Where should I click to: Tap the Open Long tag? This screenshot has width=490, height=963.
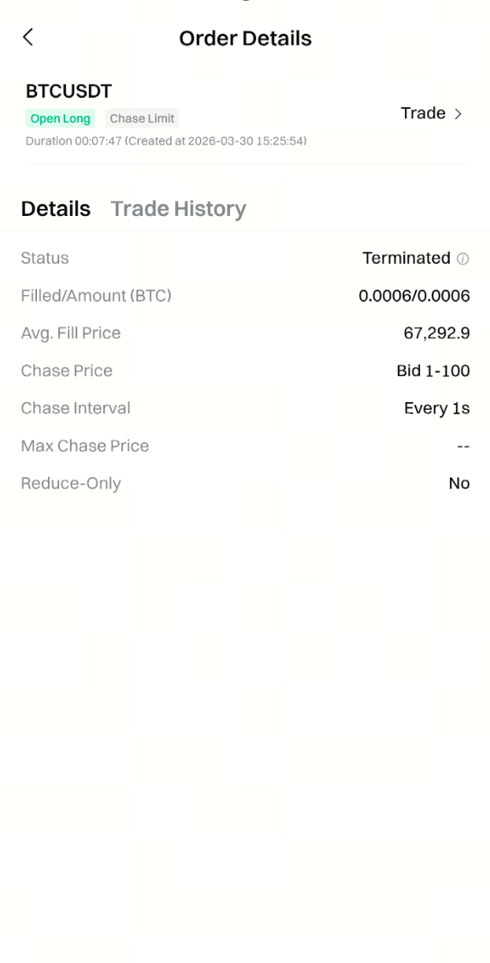tap(60, 119)
